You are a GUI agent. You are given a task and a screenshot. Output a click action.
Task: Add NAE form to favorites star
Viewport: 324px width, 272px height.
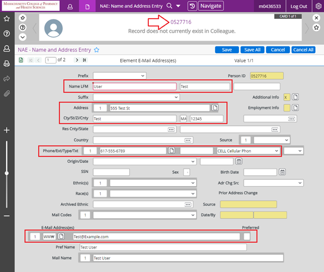97,50
